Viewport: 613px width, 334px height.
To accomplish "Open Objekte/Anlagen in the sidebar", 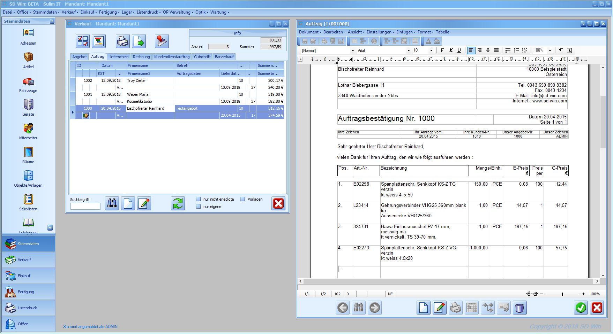I will (x=28, y=179).
